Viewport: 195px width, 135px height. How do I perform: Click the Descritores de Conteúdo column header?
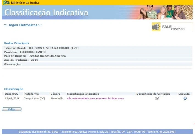[153, 94]
